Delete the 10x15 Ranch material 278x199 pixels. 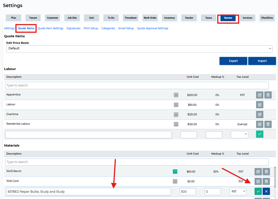tap(266, 171)
